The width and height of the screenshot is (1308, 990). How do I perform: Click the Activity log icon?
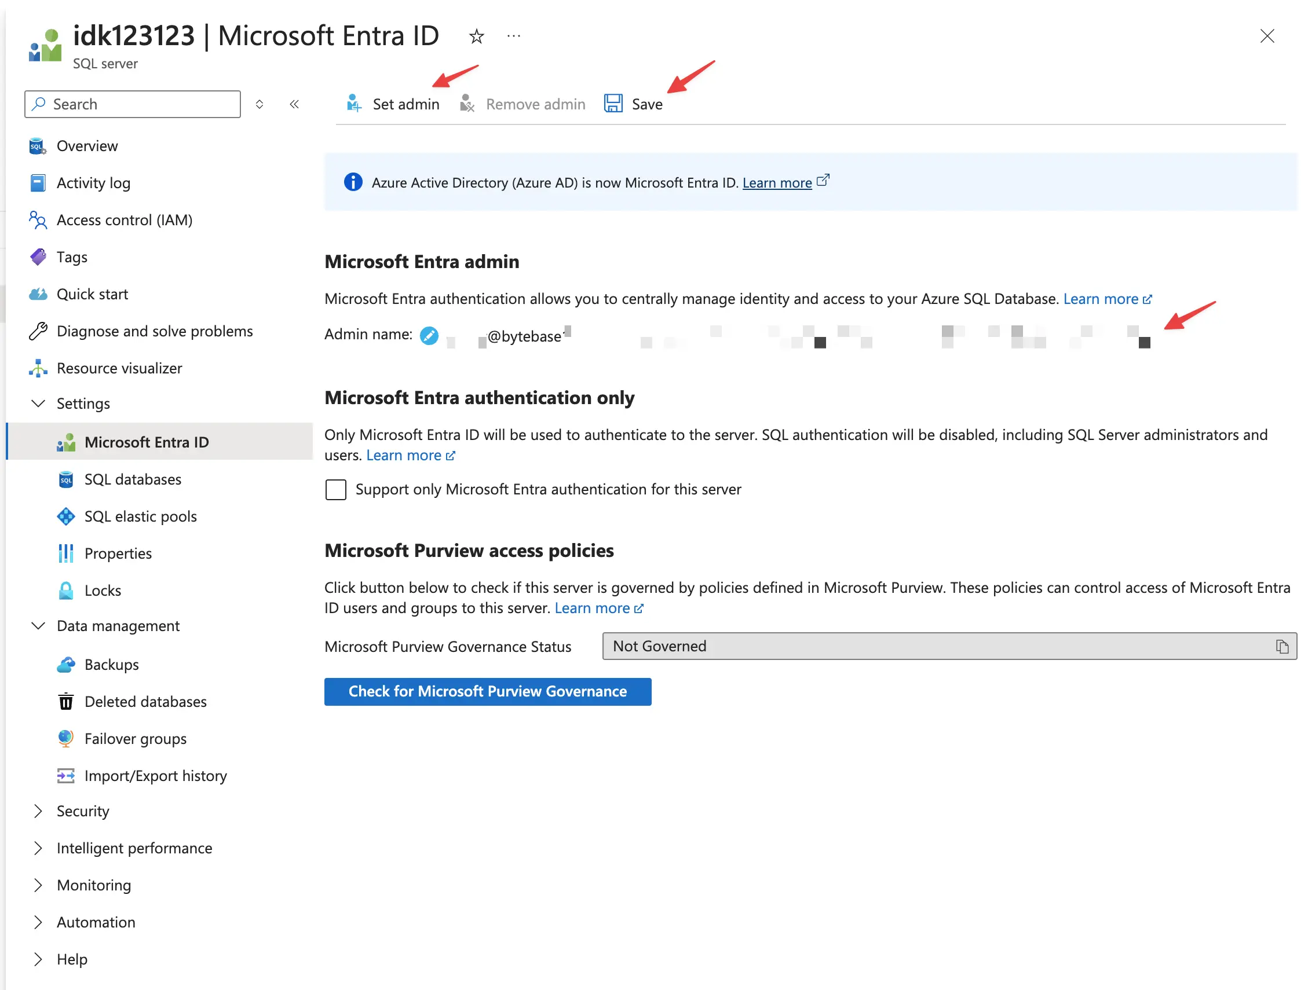point(37,183)
